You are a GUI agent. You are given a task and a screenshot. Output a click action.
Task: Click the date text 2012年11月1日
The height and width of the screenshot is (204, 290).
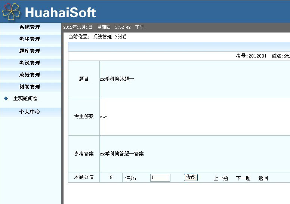(x=78, y=27)
